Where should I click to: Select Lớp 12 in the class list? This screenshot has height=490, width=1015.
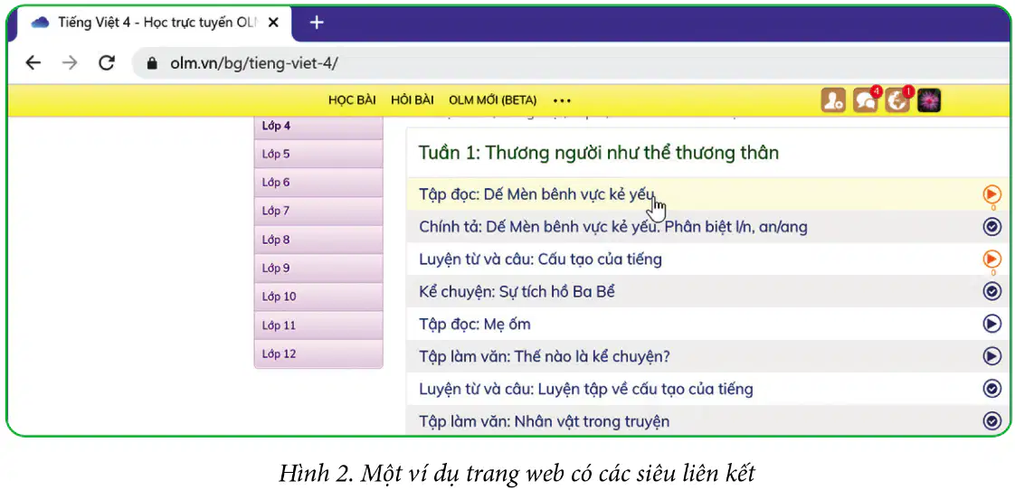pos(318,353)
